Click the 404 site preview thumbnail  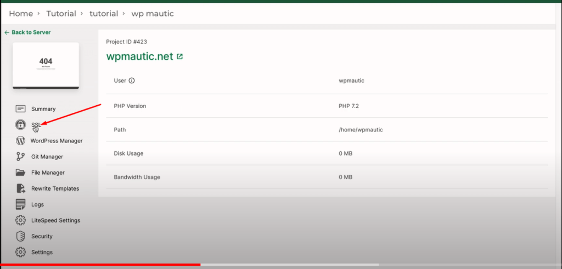pyautogui.click(x=46, y=65)
